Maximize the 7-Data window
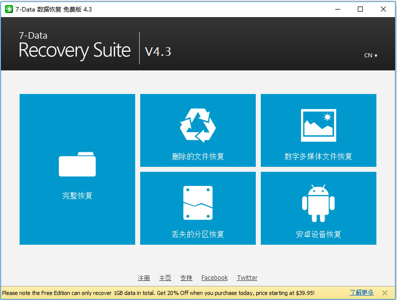397x300 pixels. pyautogui.click(x=360, y=10)
